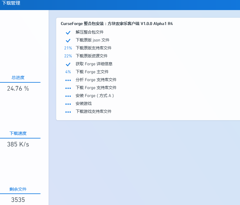Click the pending dots beside 安装游戏
Viewport: 240px width, 205px height.
tap(68, 104)
